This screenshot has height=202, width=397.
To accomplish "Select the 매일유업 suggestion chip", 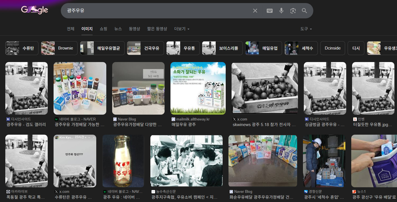I will click(x=264, y=48).
